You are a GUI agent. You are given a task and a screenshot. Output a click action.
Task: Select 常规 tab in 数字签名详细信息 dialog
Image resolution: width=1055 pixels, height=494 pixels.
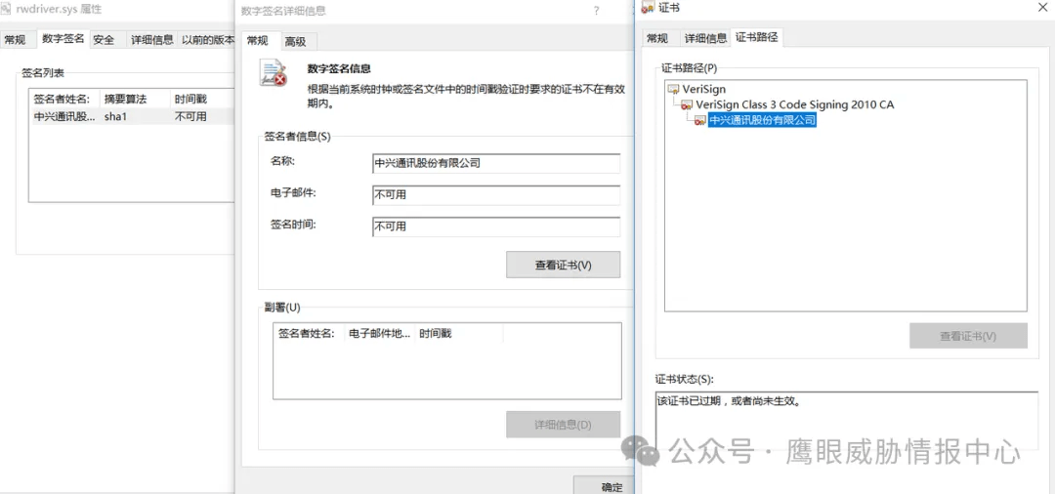258,40
